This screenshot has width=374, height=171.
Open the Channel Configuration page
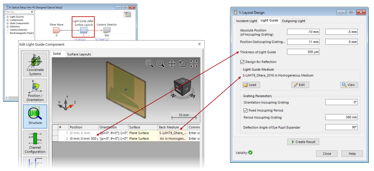tap(35, 142)
